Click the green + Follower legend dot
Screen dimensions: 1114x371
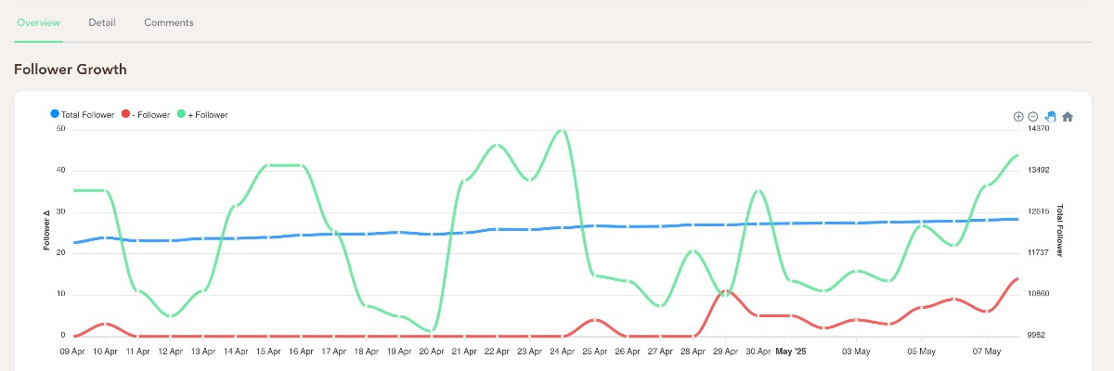tap(181, 114)
